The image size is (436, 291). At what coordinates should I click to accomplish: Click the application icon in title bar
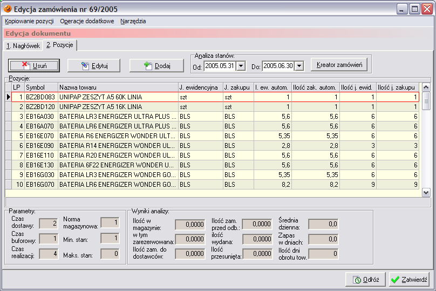[x=8, y=9]
